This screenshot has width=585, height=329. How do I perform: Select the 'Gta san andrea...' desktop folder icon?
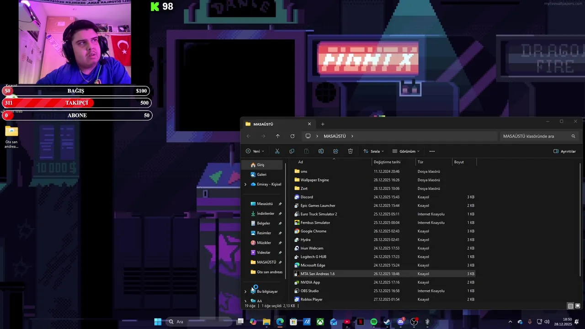pyautogui.click(x=11, y=137)
